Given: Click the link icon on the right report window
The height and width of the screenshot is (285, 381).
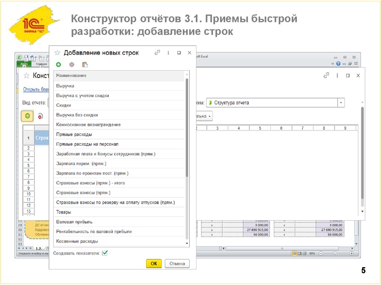Looking at the screenshot, I should click(326, 75).
